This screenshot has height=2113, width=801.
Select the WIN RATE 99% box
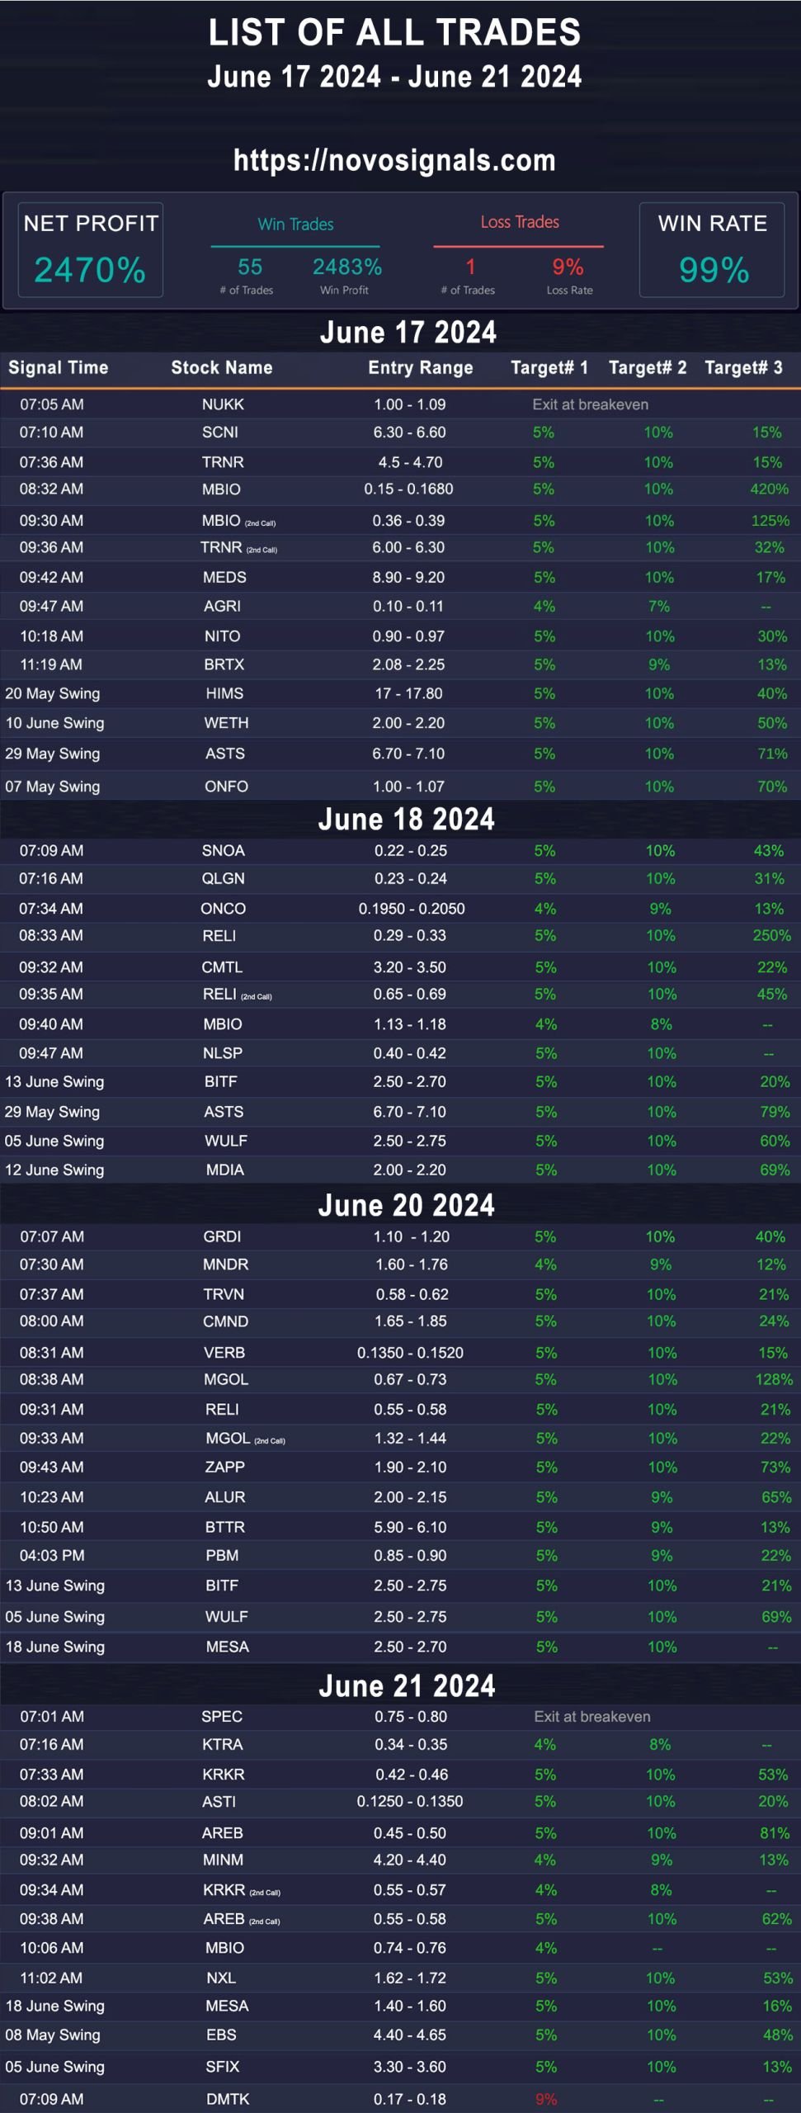[x=712, y=250]
